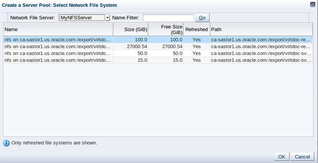The height and width of the screenshot is (163, 318).
Task: Select the 100.0 GiB file system row
Action: pos(158,40)
